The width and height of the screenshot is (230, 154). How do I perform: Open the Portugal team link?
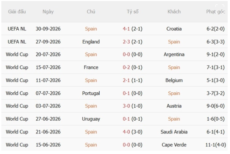91,93
